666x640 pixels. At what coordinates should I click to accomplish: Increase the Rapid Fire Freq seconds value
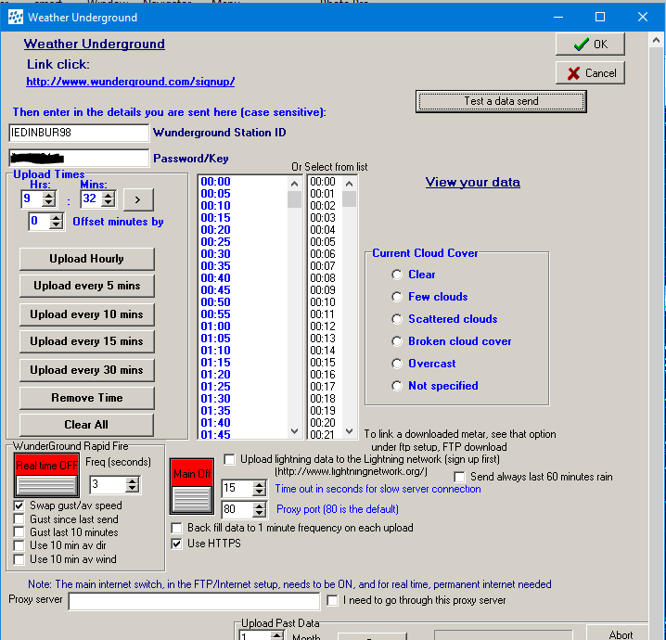tap(133, 481)
